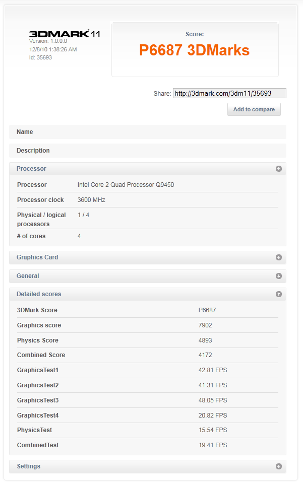Viewport: 303px width, 485px height.
Task: Click the Detailed scores header title
Action: [39, 294]
